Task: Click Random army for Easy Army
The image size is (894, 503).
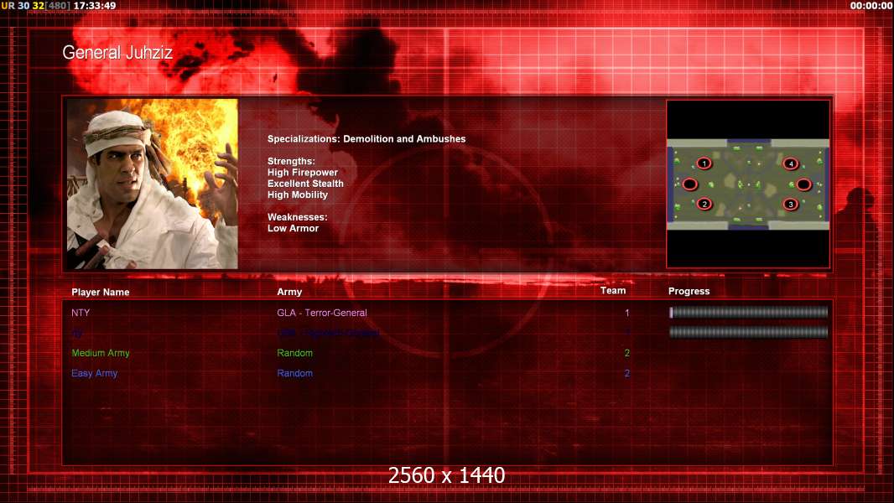Action: point(294,373)
